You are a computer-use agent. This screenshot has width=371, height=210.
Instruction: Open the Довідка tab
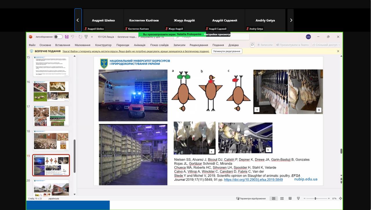pos(233,45)
